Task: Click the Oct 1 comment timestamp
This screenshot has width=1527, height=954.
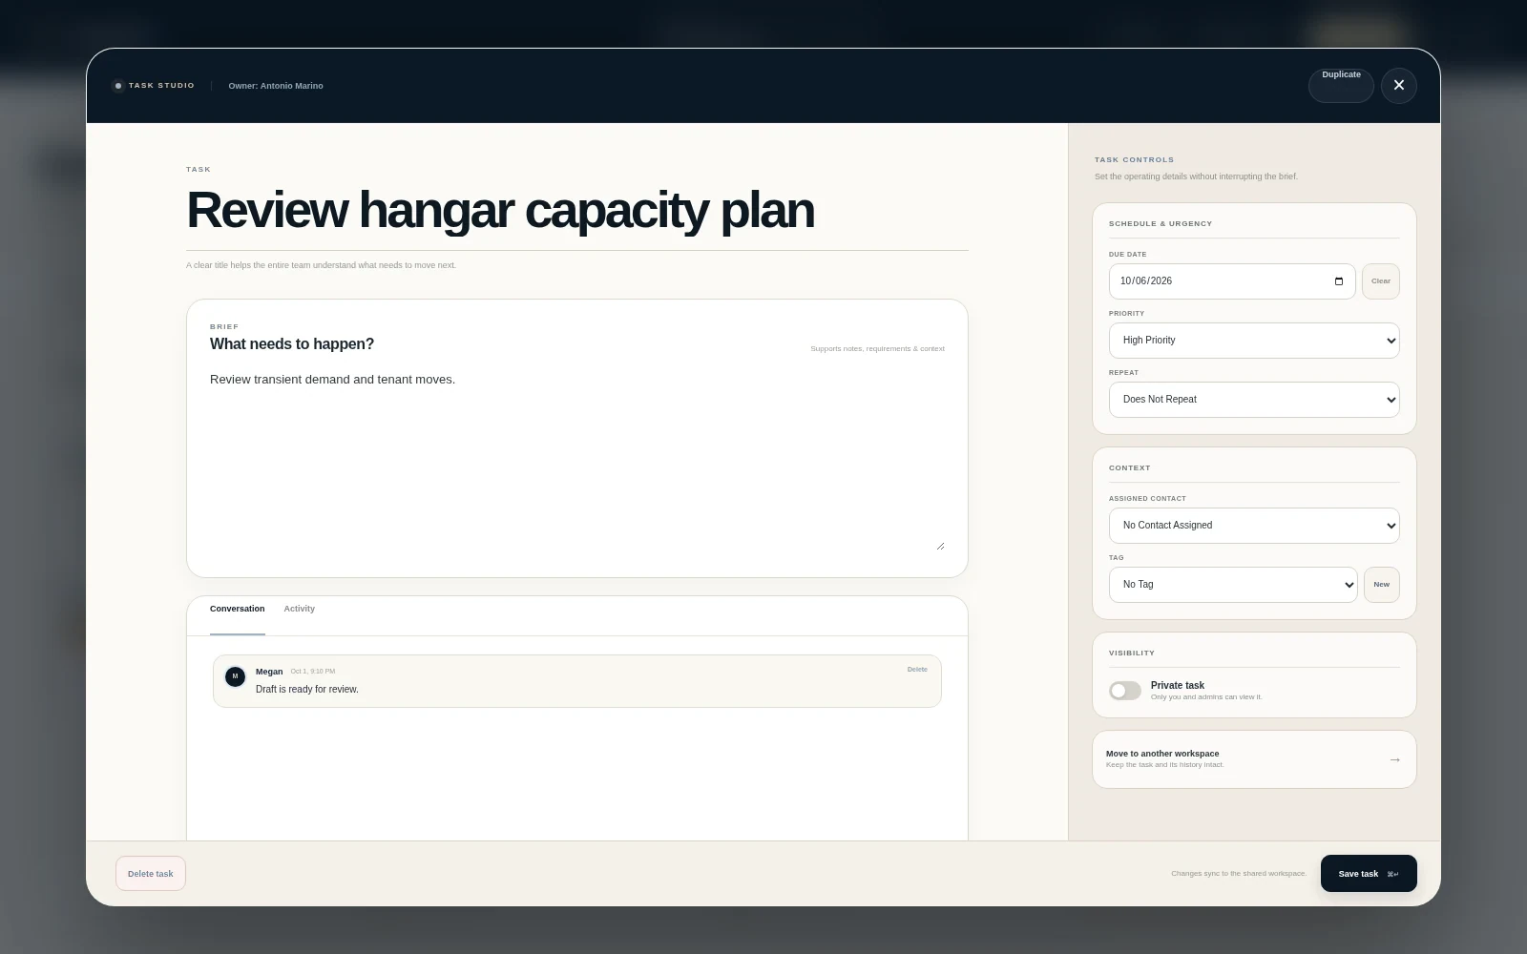Action: [x=313, y=672]
